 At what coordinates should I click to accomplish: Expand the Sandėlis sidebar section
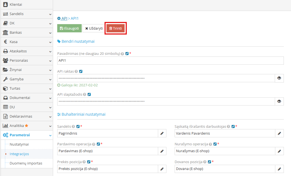click(x=27, y=14)
